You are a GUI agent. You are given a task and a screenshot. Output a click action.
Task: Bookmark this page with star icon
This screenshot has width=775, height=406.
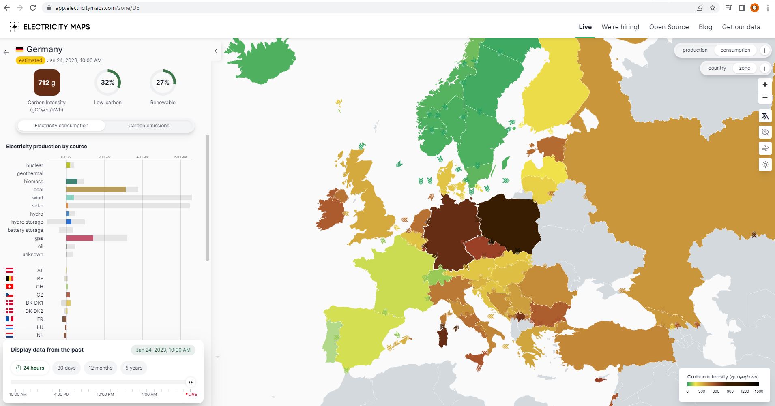pos(713,8)
